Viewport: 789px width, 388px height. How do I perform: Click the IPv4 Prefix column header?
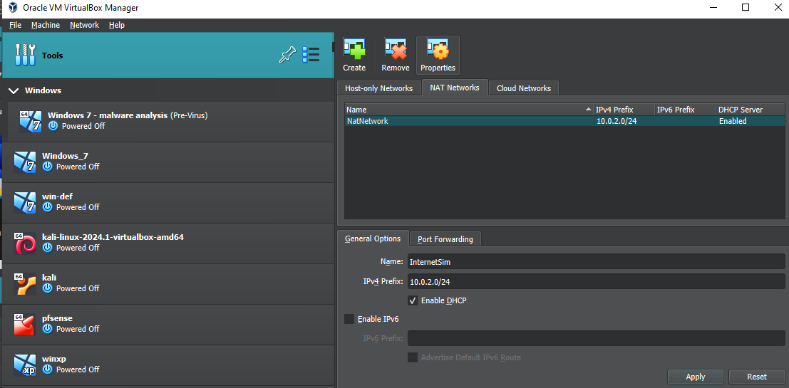pyautogui.click(x=624, y=110)
